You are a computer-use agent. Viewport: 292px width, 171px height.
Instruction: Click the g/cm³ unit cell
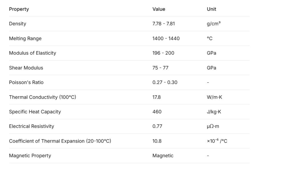(x=214, y=24)
